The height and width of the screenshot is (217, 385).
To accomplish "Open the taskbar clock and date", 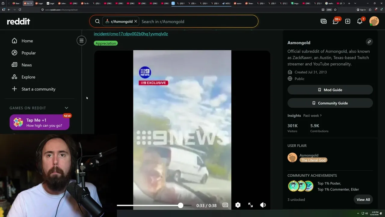I will pos(375,213).
